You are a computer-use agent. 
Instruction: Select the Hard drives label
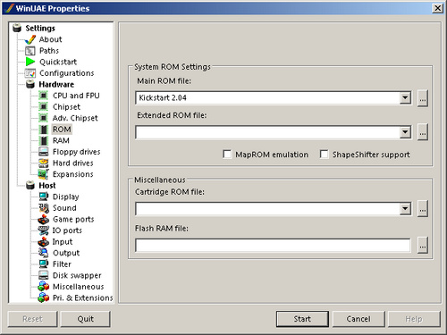(x=73, y=163)
